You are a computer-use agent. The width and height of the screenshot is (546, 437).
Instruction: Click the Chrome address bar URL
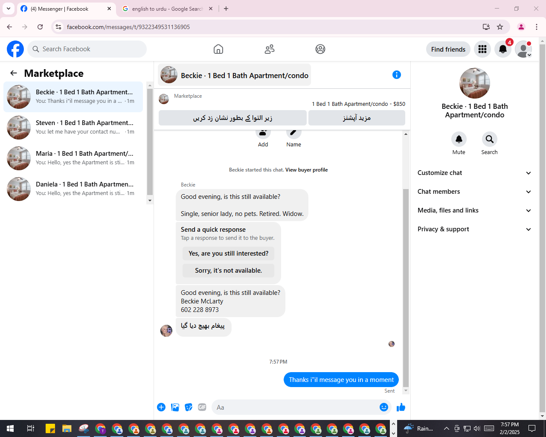coord(128,27)
